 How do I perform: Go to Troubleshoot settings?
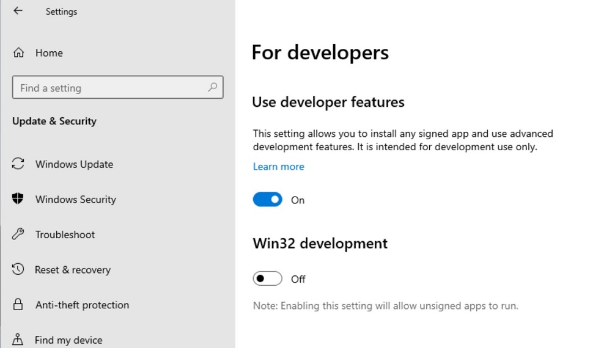point(65,234)
